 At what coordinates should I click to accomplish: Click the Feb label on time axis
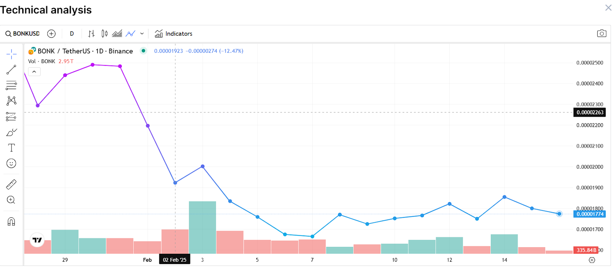148,260
